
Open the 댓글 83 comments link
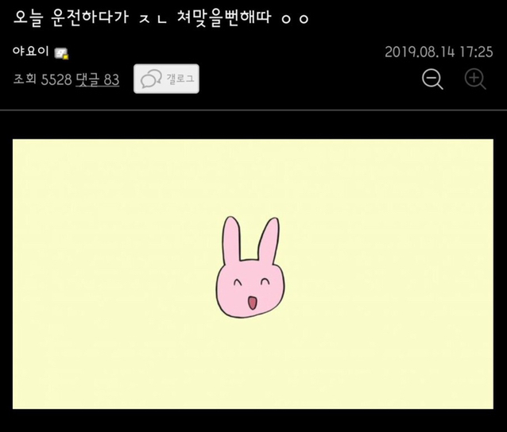[x=97, y=79]
